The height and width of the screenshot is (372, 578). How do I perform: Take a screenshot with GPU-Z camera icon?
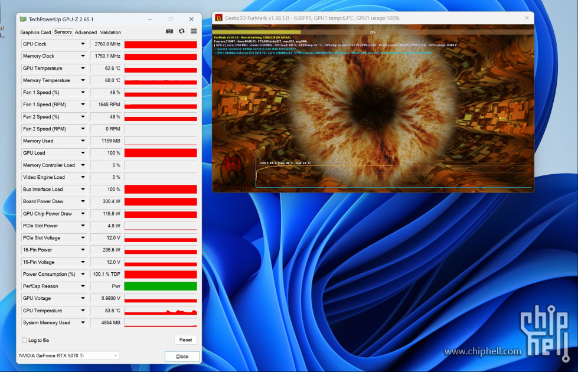tap(169, 31)
